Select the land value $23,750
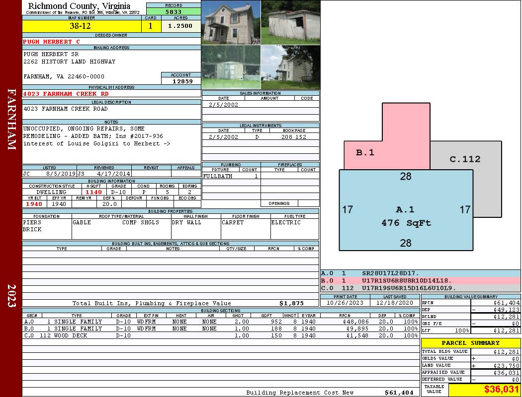This screenshot has height=397, width=522. point(507,366)
